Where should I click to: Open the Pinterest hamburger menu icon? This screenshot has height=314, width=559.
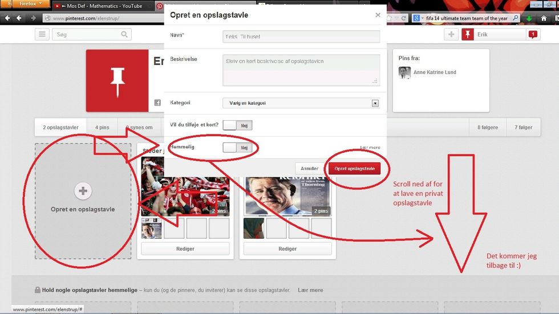pyautogui.click(x=42, y=35)
